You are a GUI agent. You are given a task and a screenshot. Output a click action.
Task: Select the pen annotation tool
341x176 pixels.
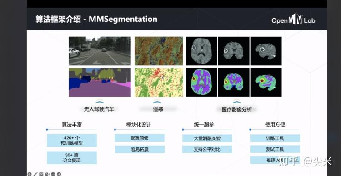pyautogui.click(x=35, y=174)
